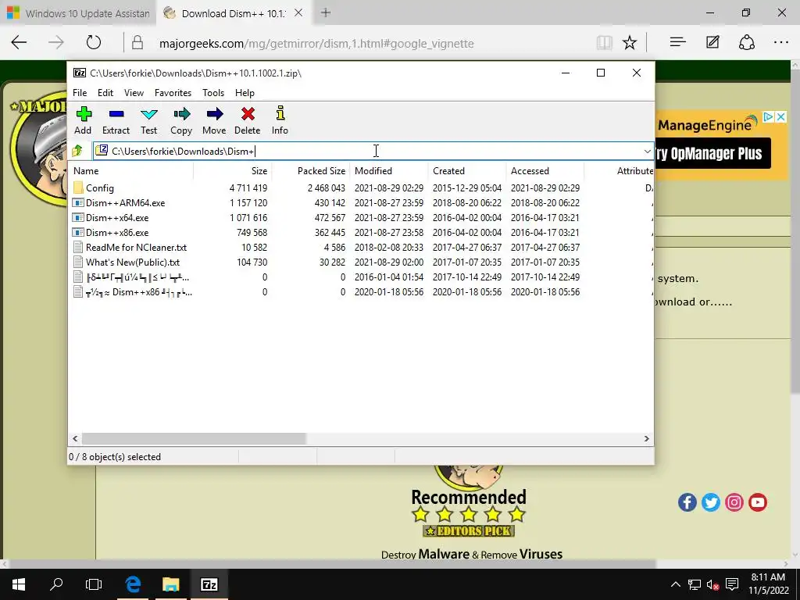
Task: Add page to favorites with star icon
Action: tap(630, 43)
